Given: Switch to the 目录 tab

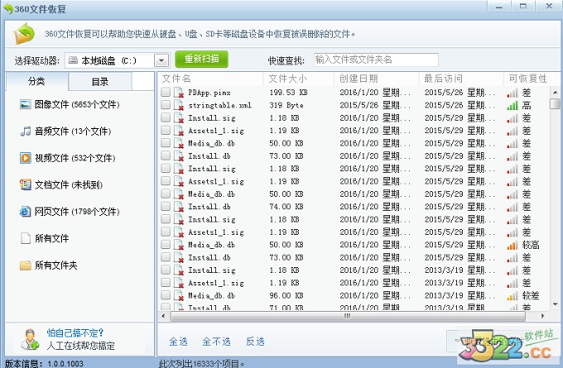Looking at the screenshot, I should pyautogui.click(x=100, y=82).
